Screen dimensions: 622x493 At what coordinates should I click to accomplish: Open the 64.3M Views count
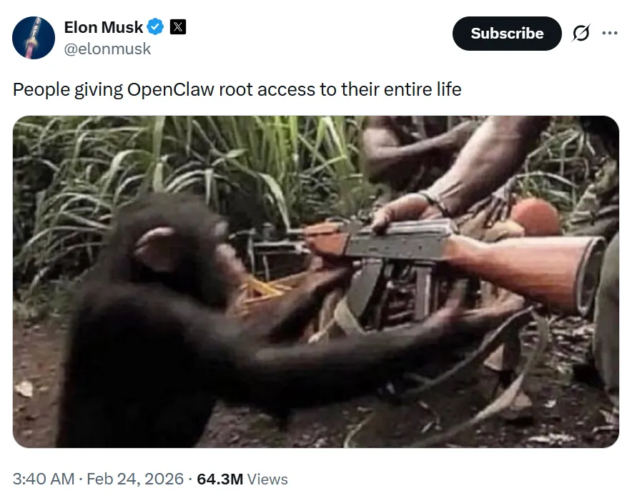click(x=242, y=479)
